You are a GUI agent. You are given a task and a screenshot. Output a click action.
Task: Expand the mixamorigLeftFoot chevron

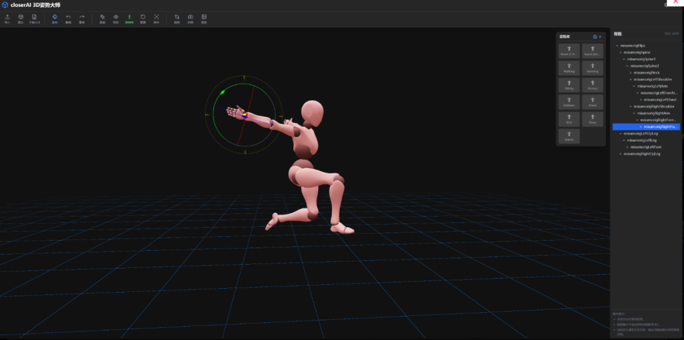[627, 147]
